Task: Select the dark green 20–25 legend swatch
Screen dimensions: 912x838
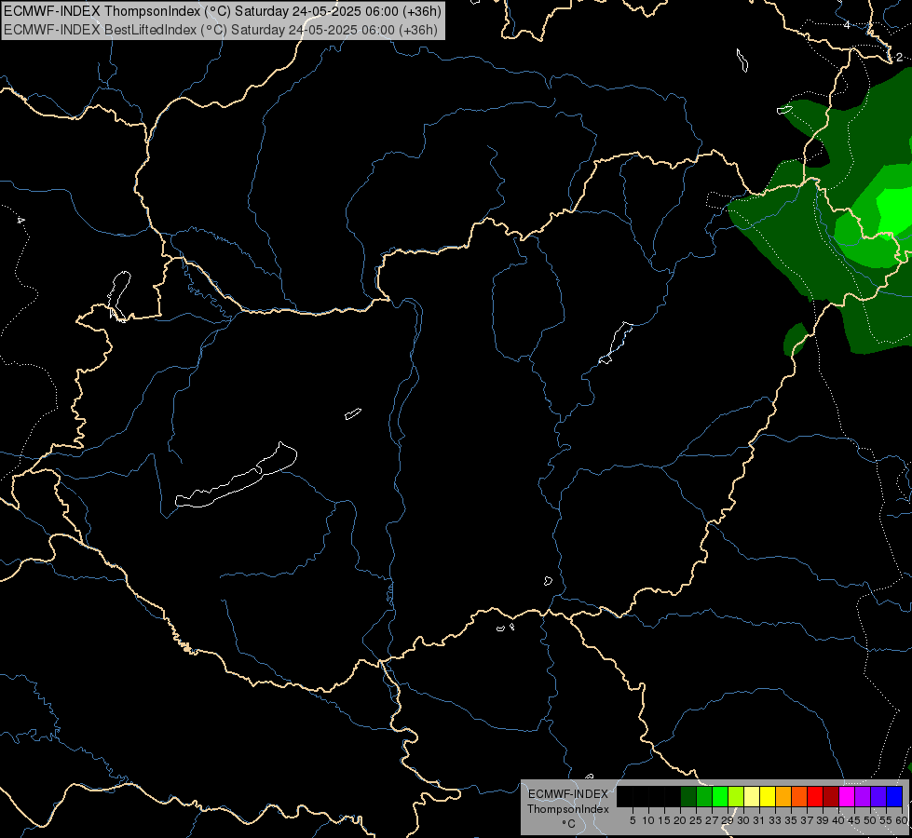Action: pyautogui.click(x=688, y=797)
